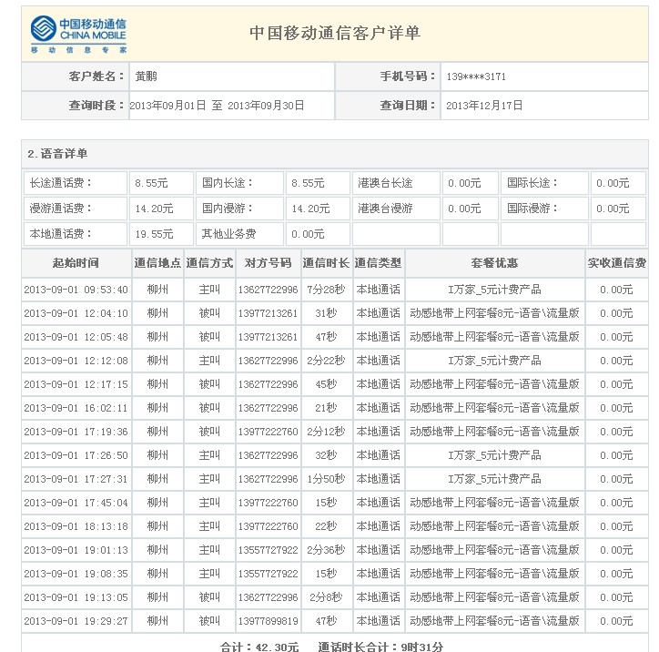Click duration 31秒
Screen dimensions: 659x652
[326, 313]
